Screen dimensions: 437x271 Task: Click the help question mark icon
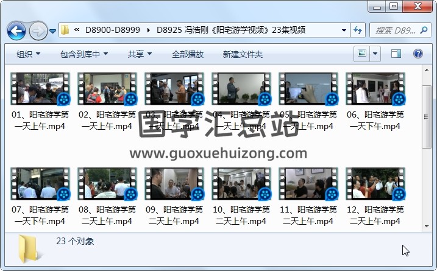[418, 54]
